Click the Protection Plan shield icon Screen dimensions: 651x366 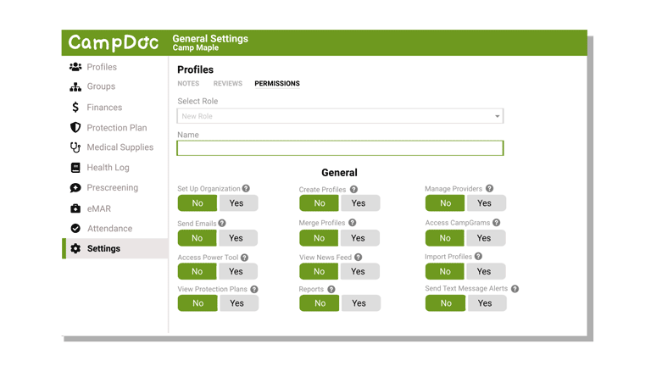(75, 127)
